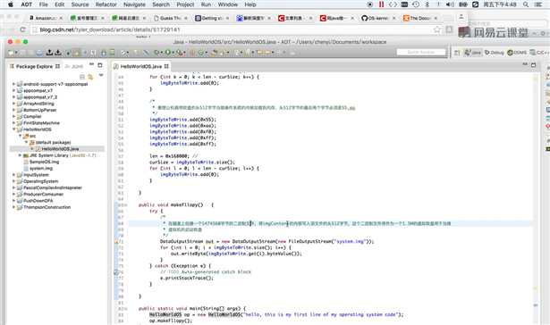Select the BottomUpParser project
550x325 pixels.
coord(39,110)
